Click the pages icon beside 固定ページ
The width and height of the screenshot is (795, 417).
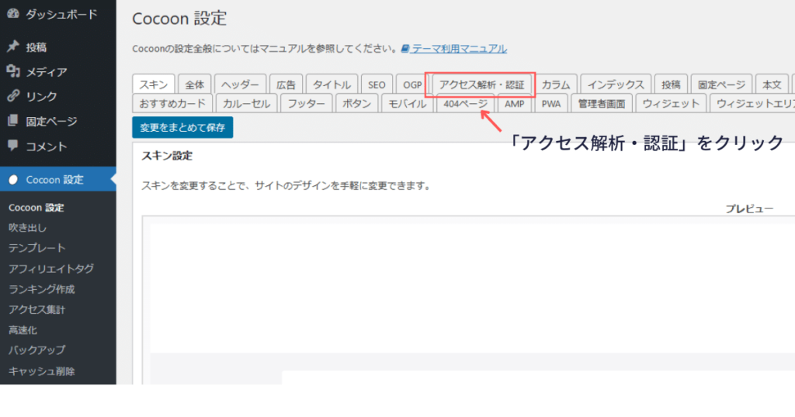tap(13, 121)
